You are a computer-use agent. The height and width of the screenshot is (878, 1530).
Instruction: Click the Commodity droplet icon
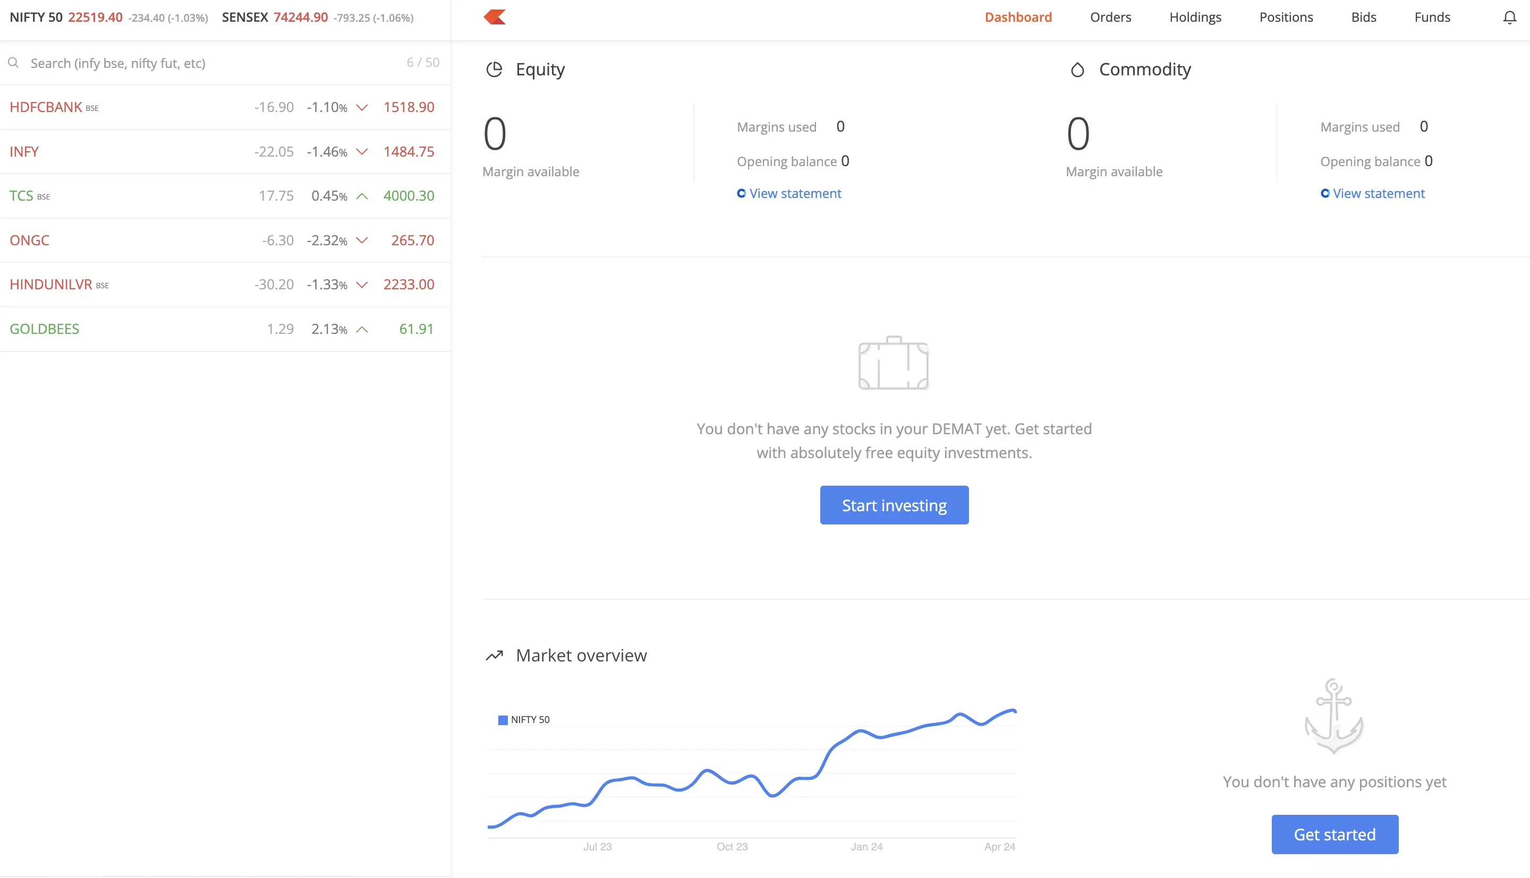click(1077, 70)
